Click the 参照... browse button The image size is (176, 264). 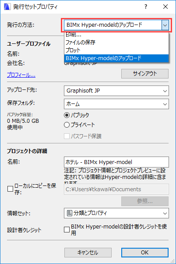pyautogui.click(x=145, y=201)
